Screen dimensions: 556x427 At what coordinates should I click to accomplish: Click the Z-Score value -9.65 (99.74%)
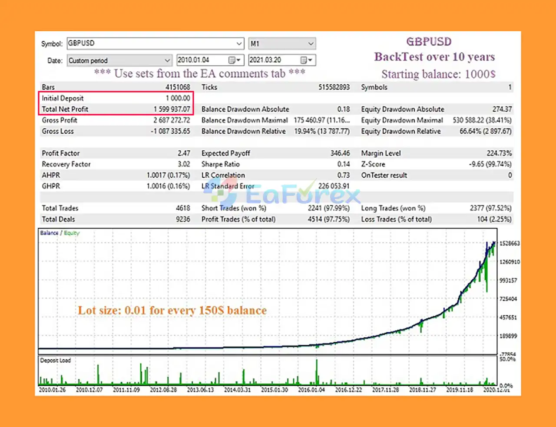(x=490, y=164)
